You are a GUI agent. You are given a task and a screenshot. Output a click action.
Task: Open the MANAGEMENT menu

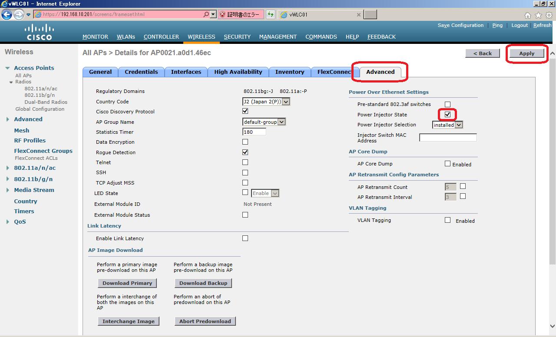pos(278,37)
